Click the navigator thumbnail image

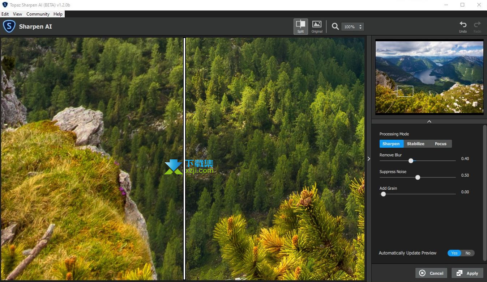(x=430, y=77)
